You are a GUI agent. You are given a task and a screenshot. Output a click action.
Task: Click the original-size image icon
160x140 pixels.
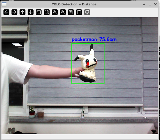coord(38,12)
